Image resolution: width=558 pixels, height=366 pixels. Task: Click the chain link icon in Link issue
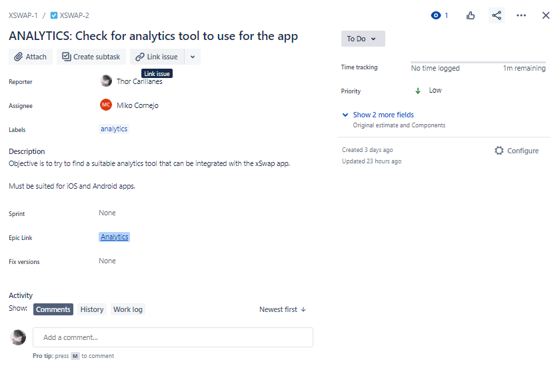(x=140, y=57)
